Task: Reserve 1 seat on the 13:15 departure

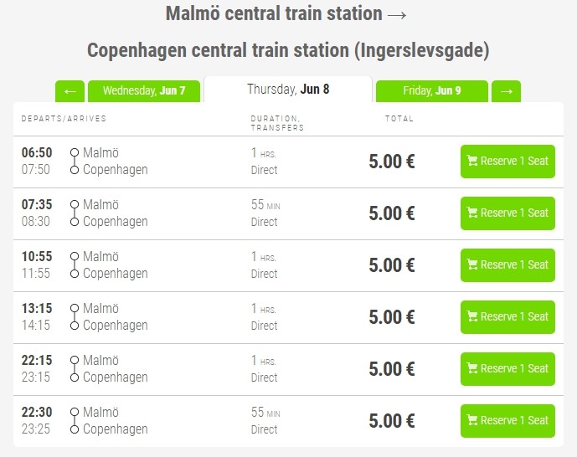Action: click(x=507, y=317)
